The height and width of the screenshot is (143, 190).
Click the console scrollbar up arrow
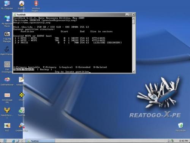(133, 18)
